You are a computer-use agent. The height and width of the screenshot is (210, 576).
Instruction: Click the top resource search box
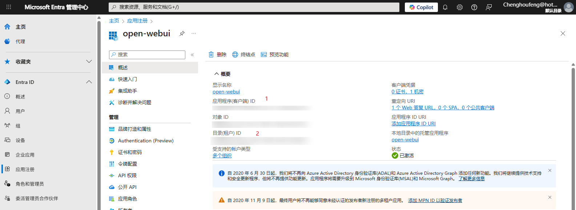254,7
